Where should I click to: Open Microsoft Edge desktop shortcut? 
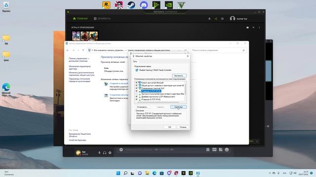[x=6, y=89]
